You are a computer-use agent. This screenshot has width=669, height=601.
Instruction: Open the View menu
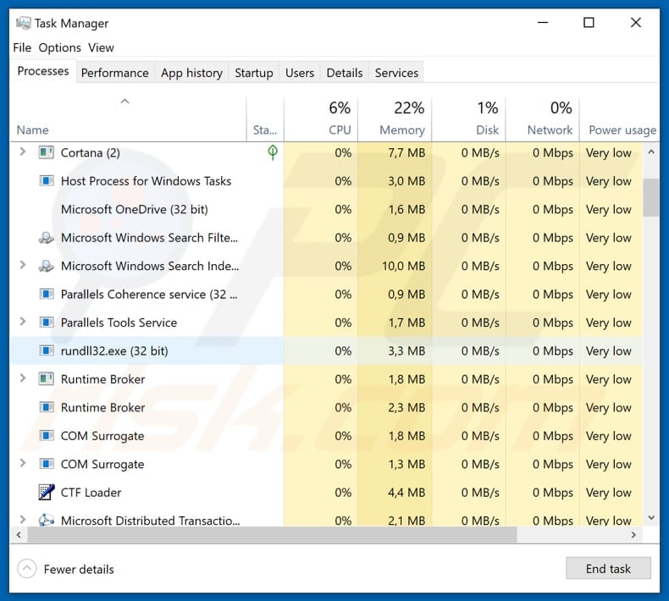[x=101, y=47]
